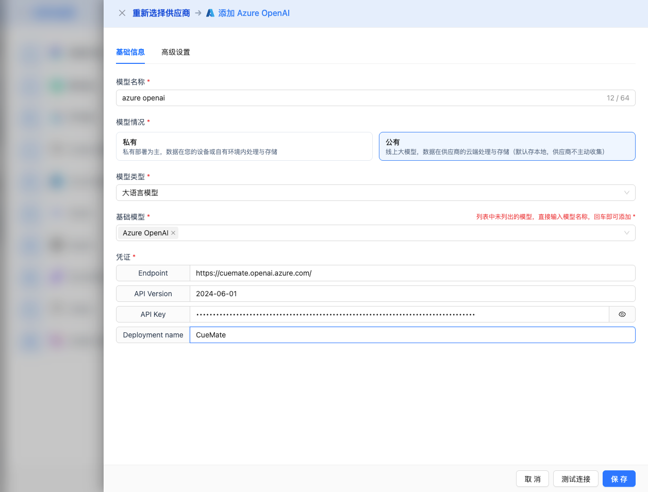This screenshot has width=648, height=492.
Task: Expand the 模型类型 dropdown arrow
Action: [626, 193]
